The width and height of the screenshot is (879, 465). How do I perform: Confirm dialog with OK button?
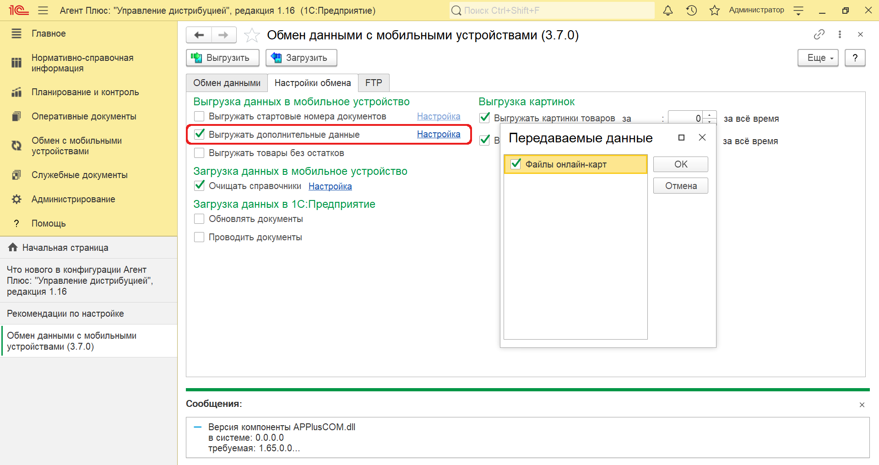click(680, 164)
